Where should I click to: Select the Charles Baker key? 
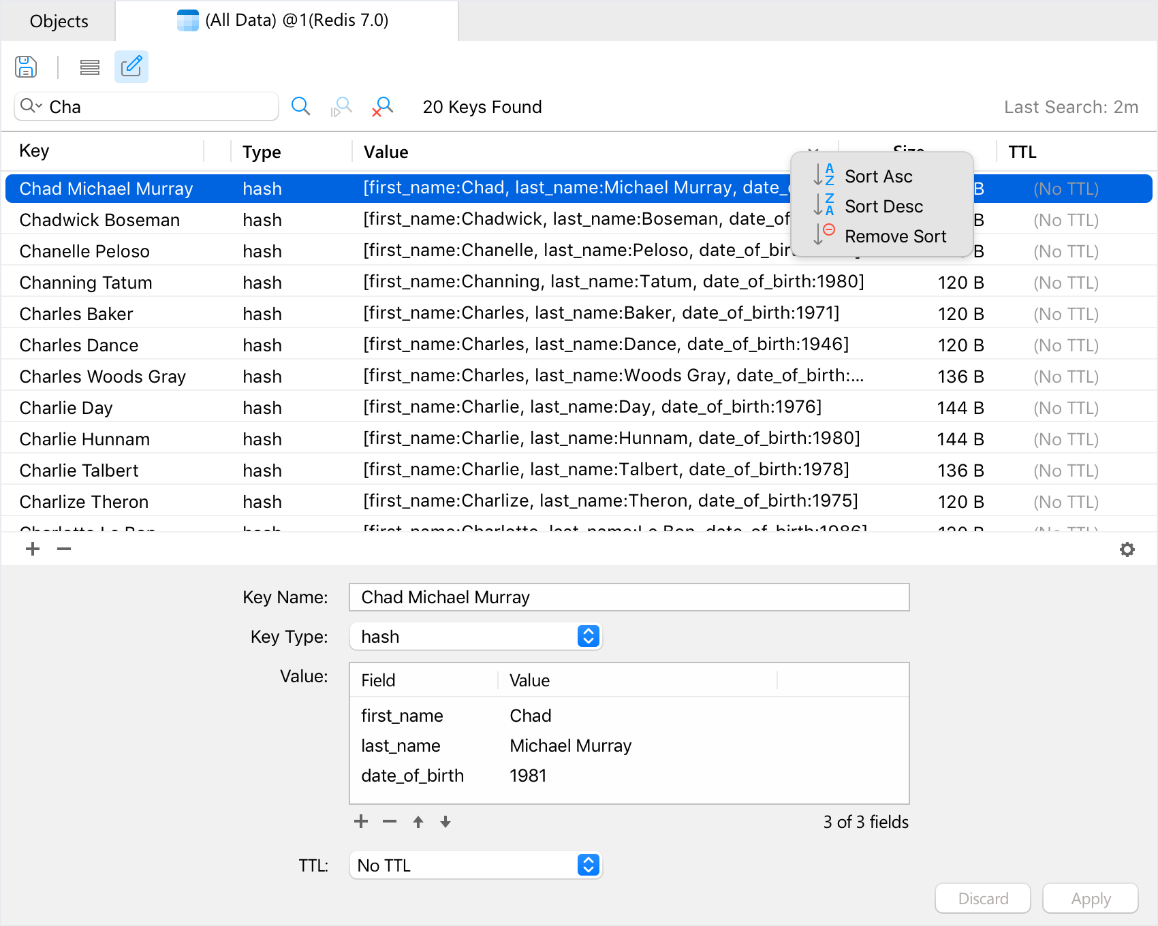coord(76,314)
